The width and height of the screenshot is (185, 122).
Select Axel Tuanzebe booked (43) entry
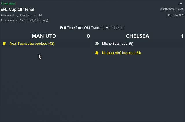pos(32,44)
